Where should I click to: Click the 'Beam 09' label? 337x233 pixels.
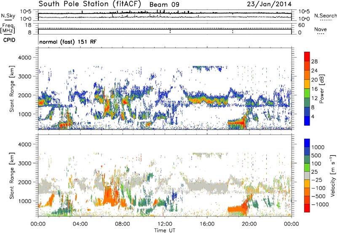[164, 5]
